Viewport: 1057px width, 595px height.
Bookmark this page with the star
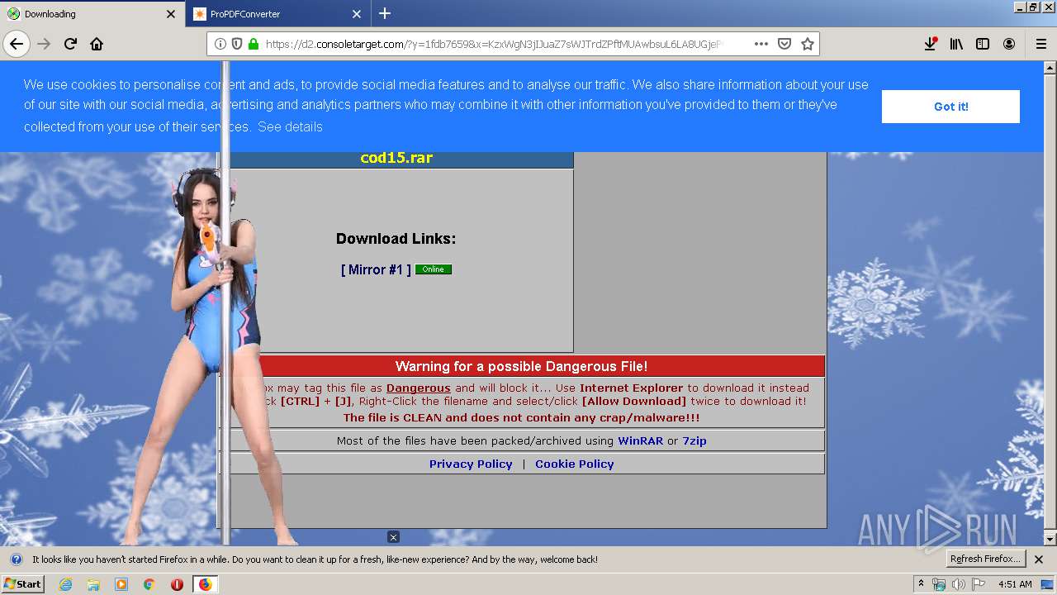pos(808,44)
